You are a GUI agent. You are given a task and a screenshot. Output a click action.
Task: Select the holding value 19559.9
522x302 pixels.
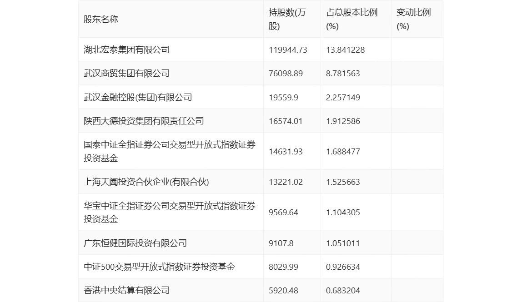283,98
